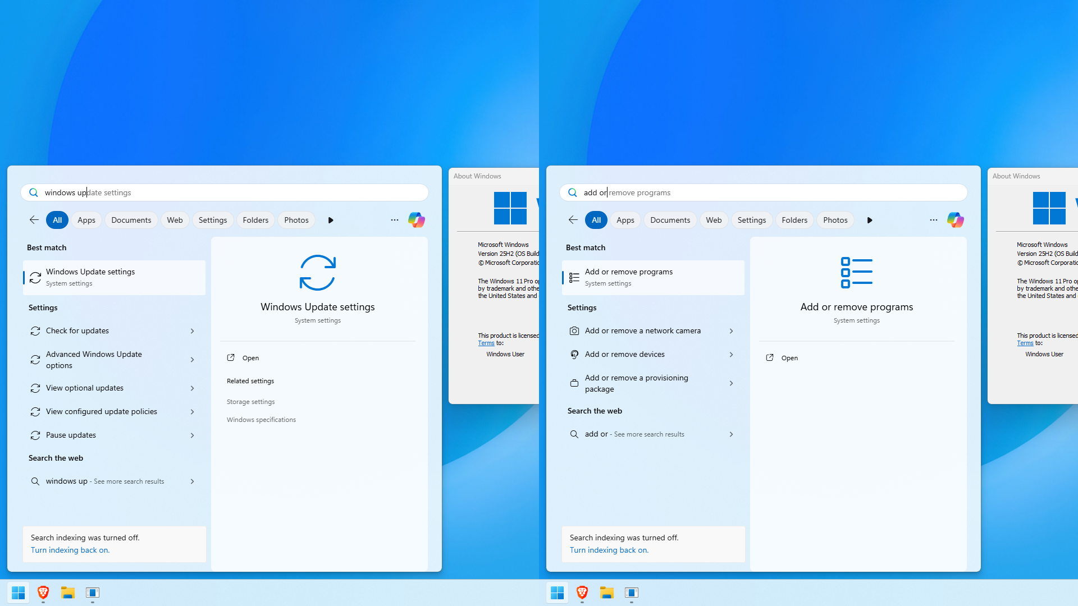This screenshot has height=606, width=1078.
Task: Go back in the 'windows update' search panel
Action: 34,220
